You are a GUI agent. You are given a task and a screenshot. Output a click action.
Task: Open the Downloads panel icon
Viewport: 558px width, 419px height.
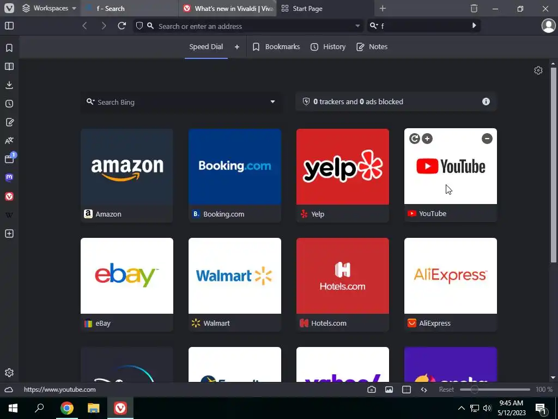[x=9, y=85]
